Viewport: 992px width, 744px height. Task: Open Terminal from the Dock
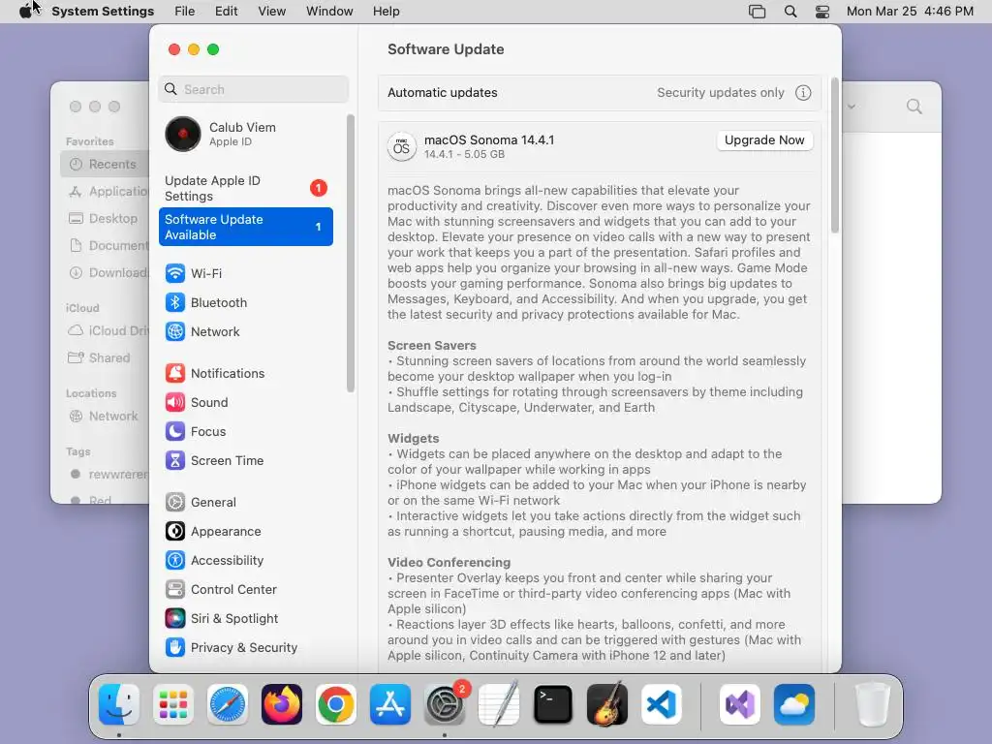[553, 704]
